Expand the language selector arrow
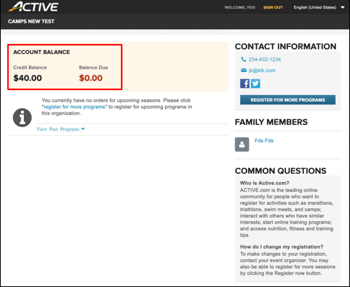Image resolution: width=350 pixels, height=287 pixels. (342, 7)
